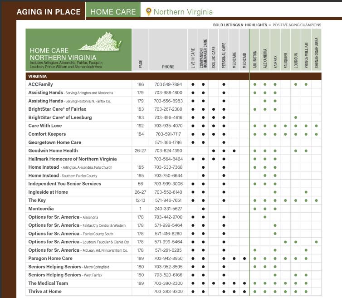Image resolution: width=342 pixels, height=298 pixels.
Task: Click phone number 240-331-5627
Action: pos(168,209)
